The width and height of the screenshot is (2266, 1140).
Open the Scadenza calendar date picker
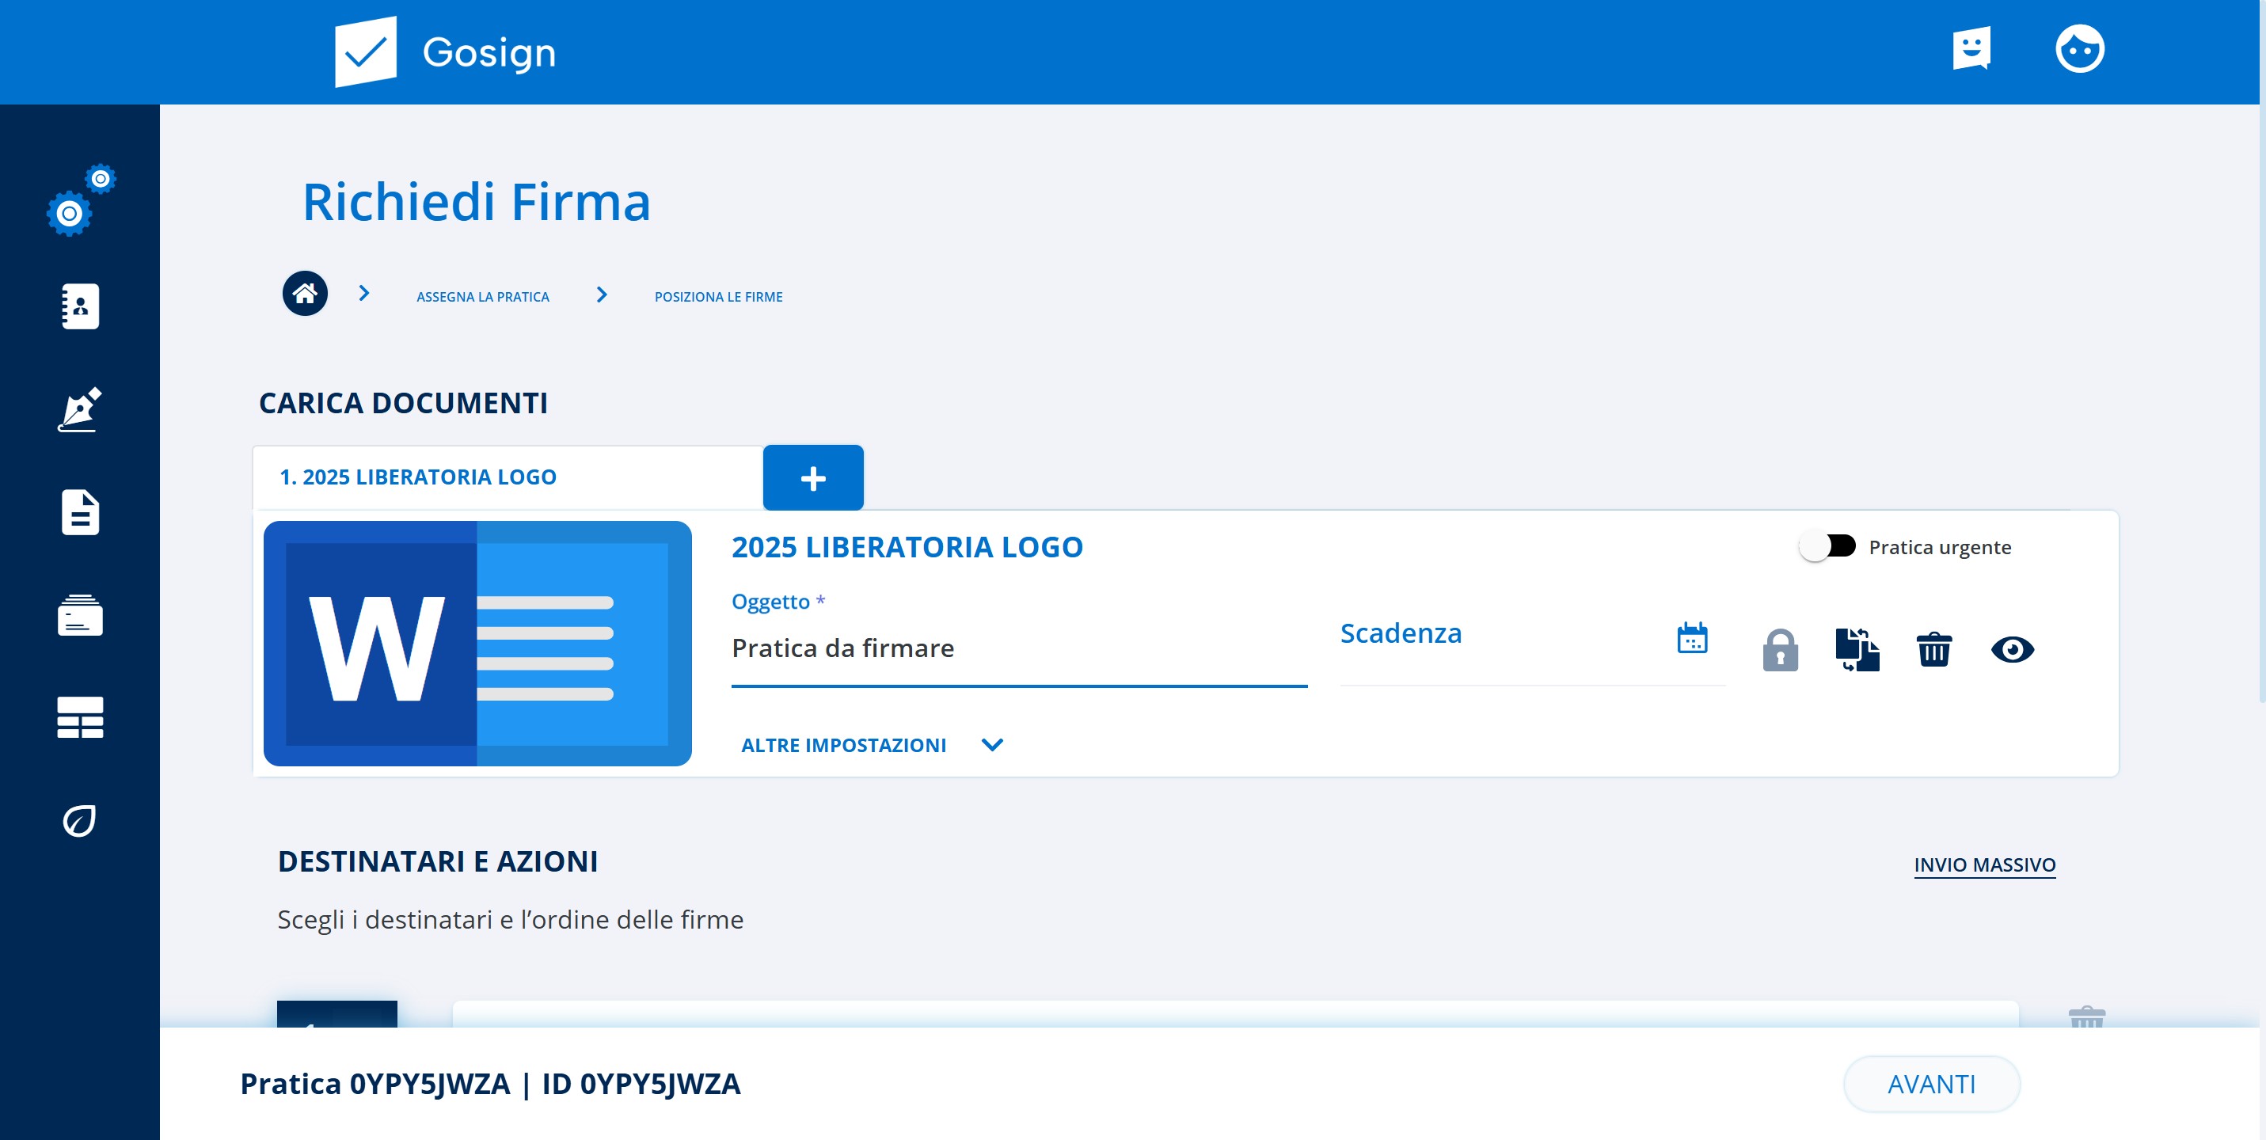coord(1692,638)
